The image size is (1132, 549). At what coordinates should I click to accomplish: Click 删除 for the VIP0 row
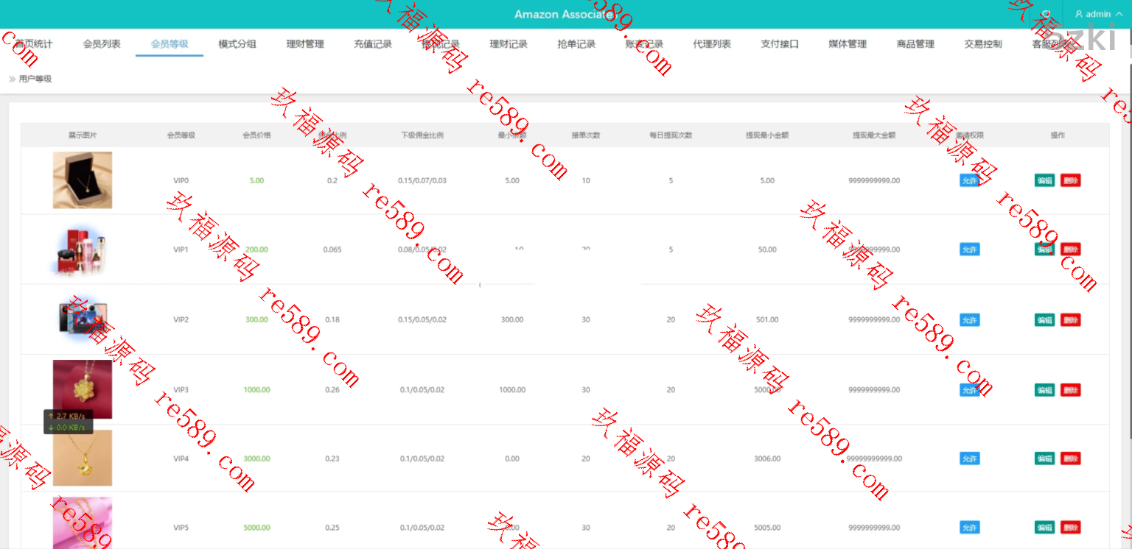click(1071, 180)
